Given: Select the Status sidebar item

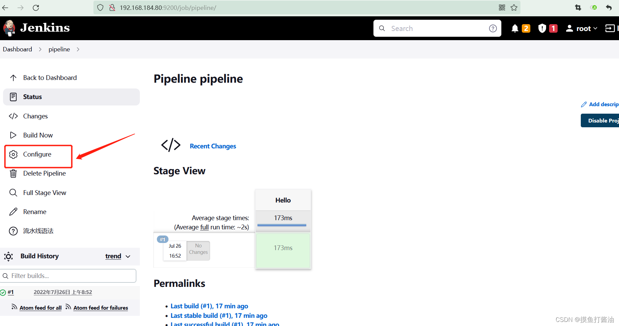Looking at the screenshot, I should coord(71,97).
